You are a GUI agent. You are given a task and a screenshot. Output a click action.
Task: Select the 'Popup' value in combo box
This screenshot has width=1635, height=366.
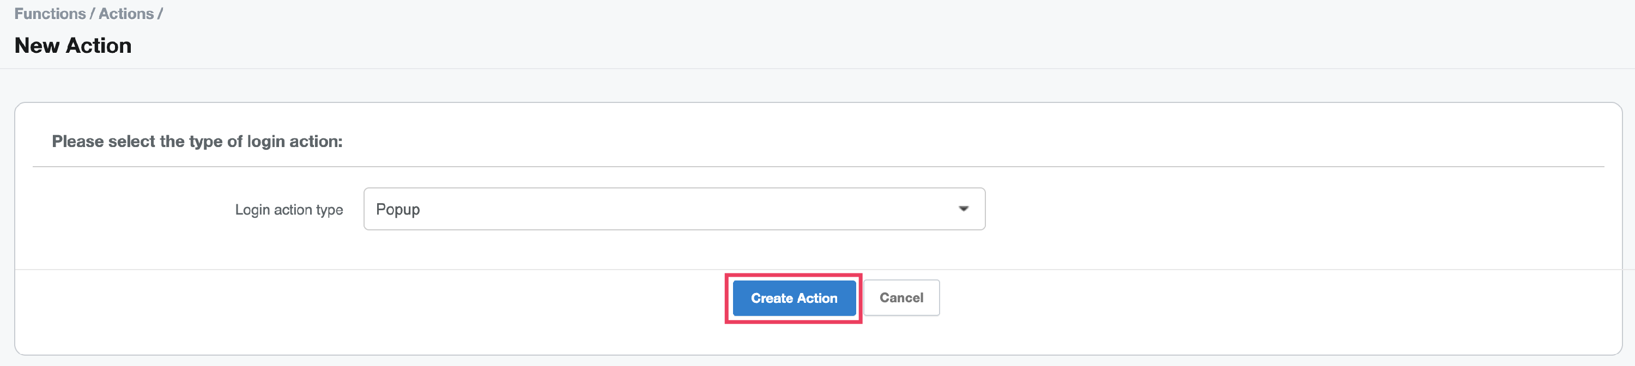point(398,209)
